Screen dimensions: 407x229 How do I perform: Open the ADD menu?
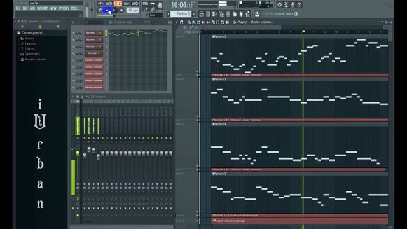(32, 8)
